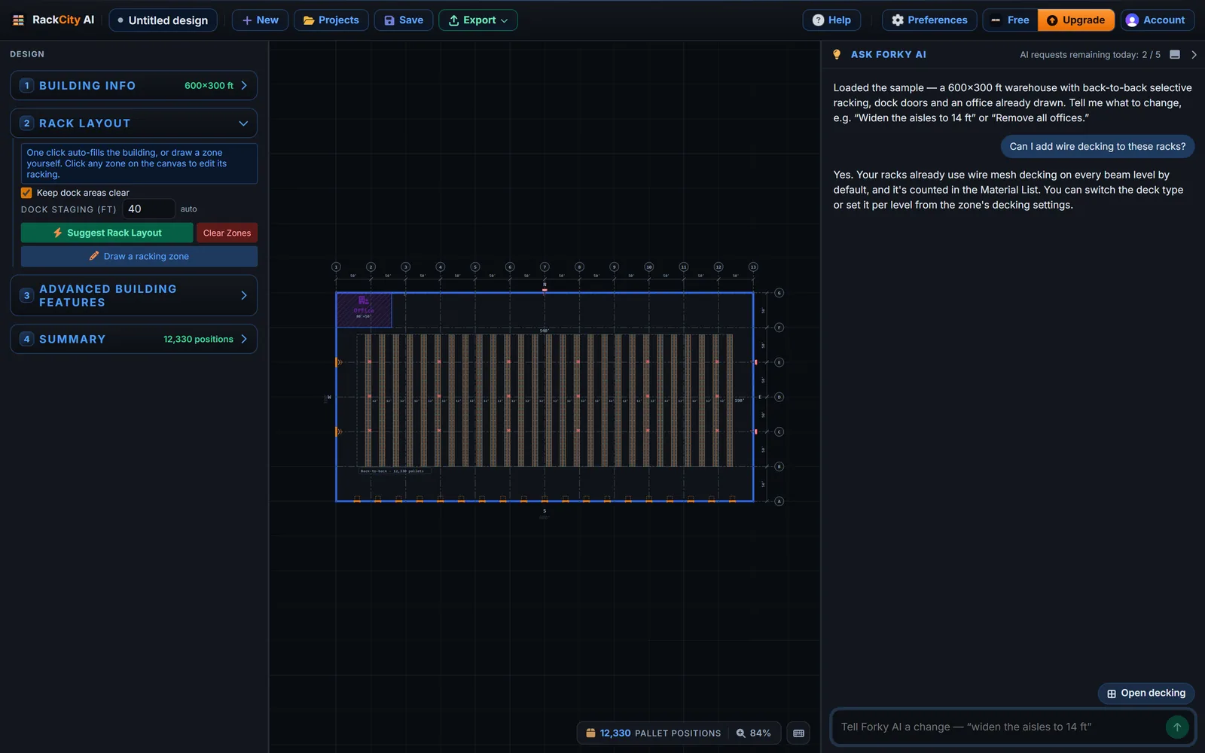Click Draw a racking zone button
1205x753 pixels.
(139, 256)
